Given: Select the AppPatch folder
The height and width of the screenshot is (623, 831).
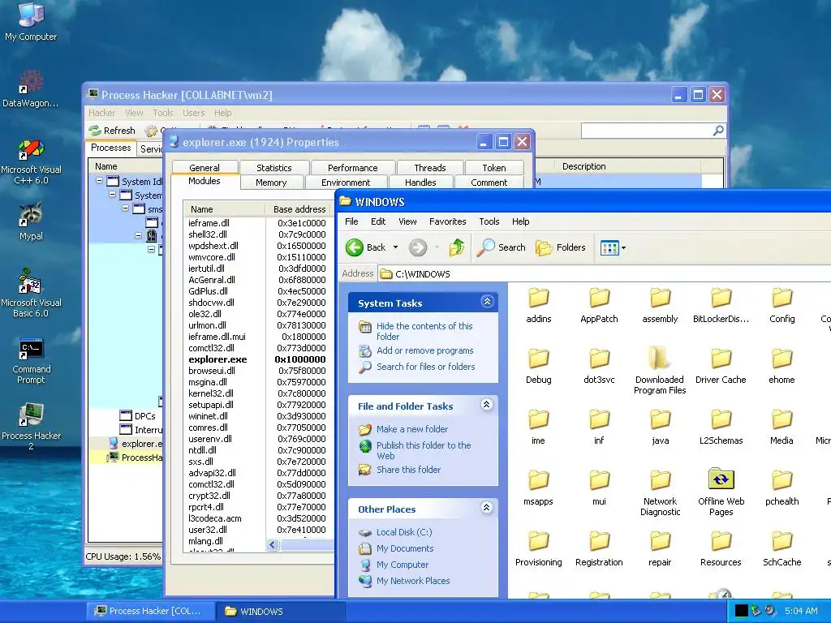Looking at the screenshot, I should pyautogui.click(x=599, y=305).
